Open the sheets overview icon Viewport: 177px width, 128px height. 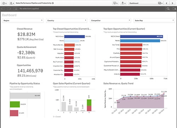160,3
